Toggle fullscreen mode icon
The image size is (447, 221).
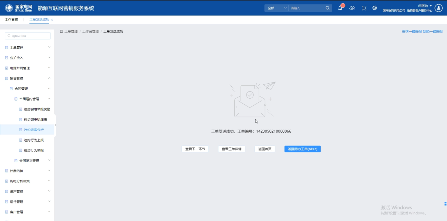pyautogui.click(x=364, y=8)
